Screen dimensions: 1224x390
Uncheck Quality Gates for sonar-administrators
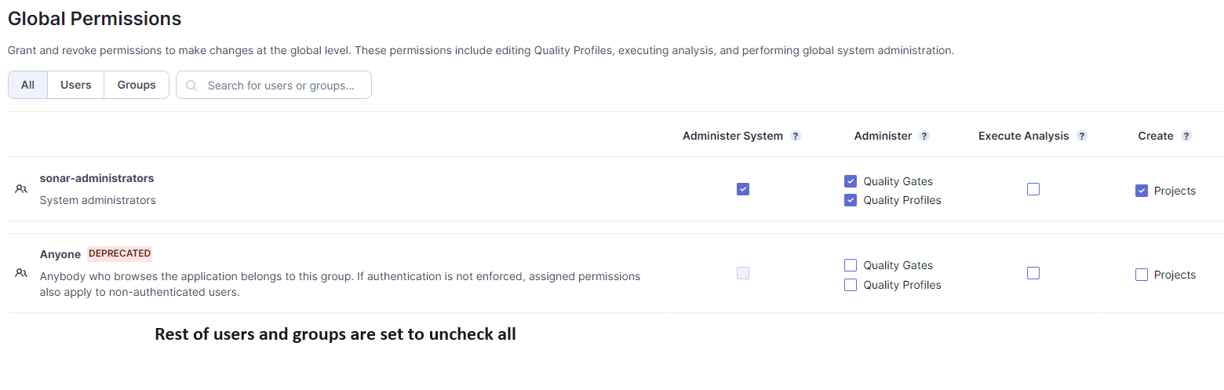click(851, 181)
